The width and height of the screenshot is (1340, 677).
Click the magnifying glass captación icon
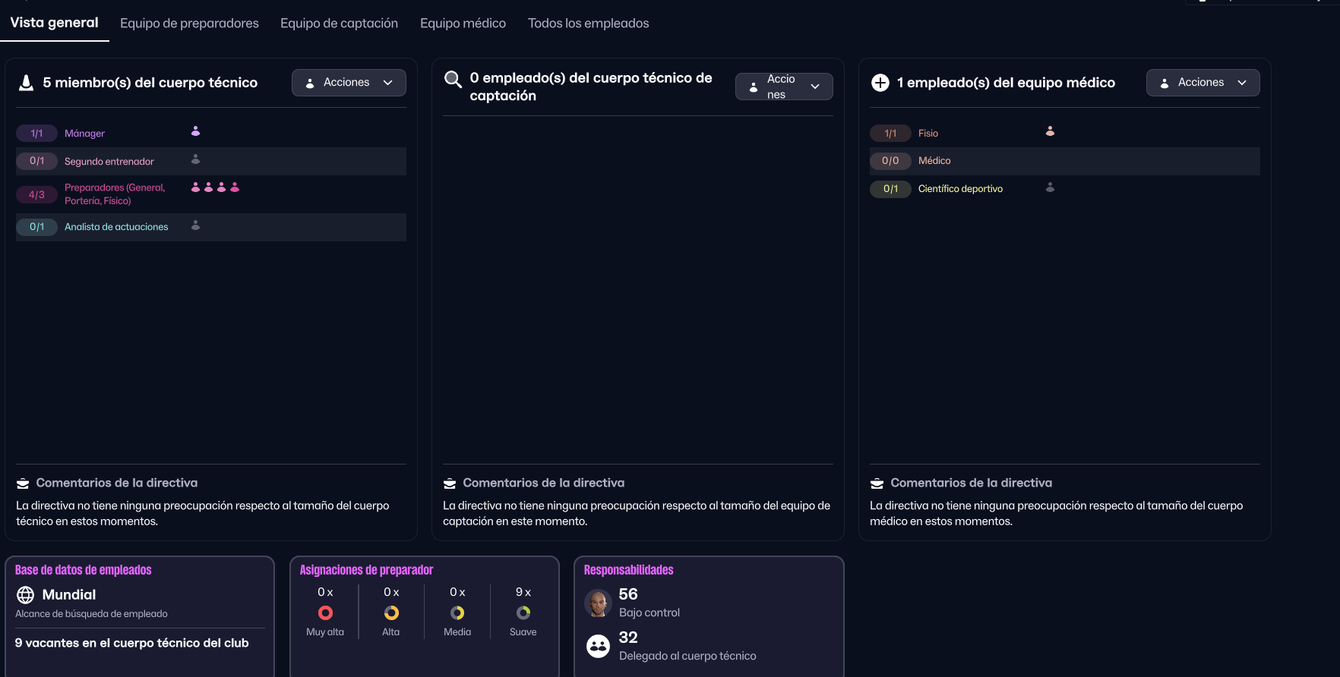(x=453, y=79)
